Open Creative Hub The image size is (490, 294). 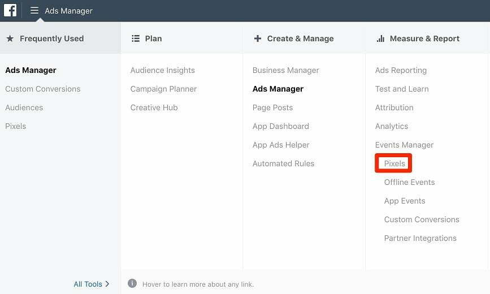pyautogui.click(x=154, y=107)
